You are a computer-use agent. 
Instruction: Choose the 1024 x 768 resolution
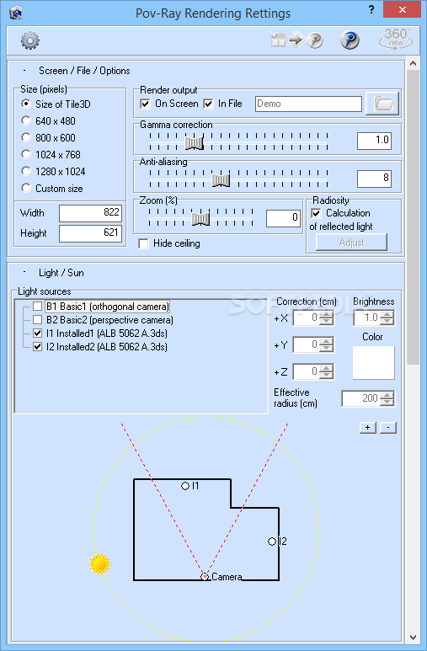tap(26, 154)
